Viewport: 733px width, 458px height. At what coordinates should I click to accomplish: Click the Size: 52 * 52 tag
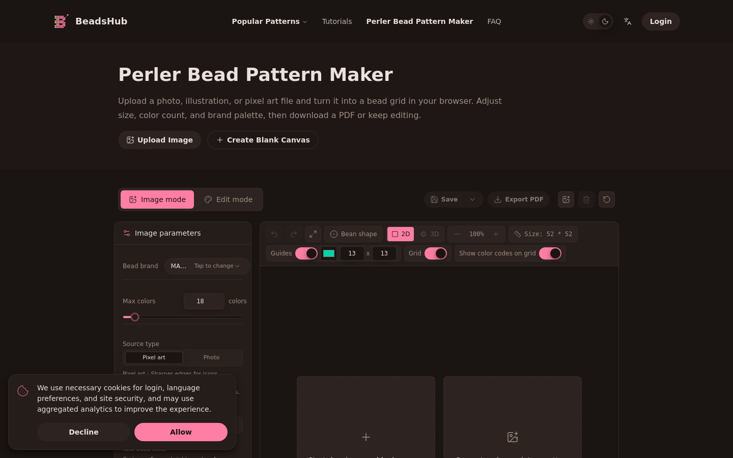543,234
